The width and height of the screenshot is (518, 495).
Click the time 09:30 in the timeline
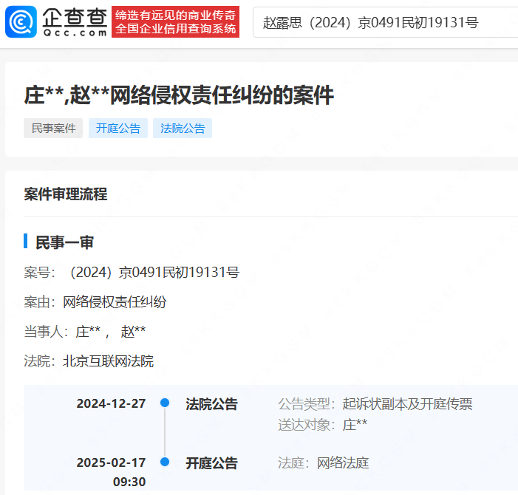click(129, 482)
